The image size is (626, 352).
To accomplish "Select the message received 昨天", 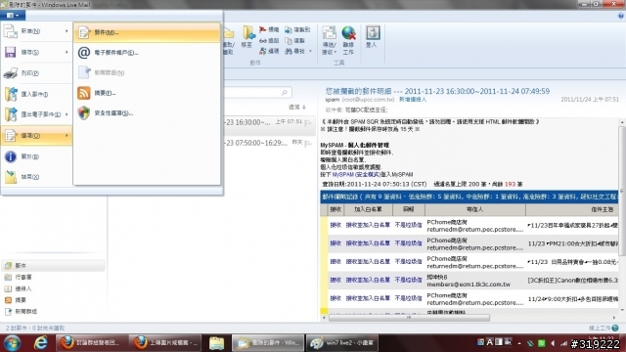I will pos(270,143).
